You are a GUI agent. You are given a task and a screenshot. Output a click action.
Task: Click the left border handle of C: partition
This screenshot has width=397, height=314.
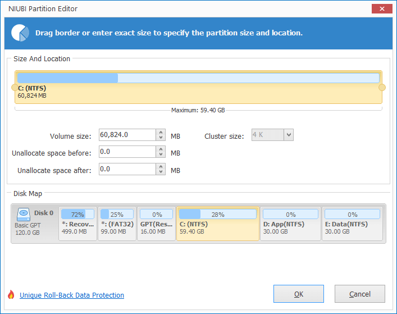pyautogui.click(x=15, y=88)
